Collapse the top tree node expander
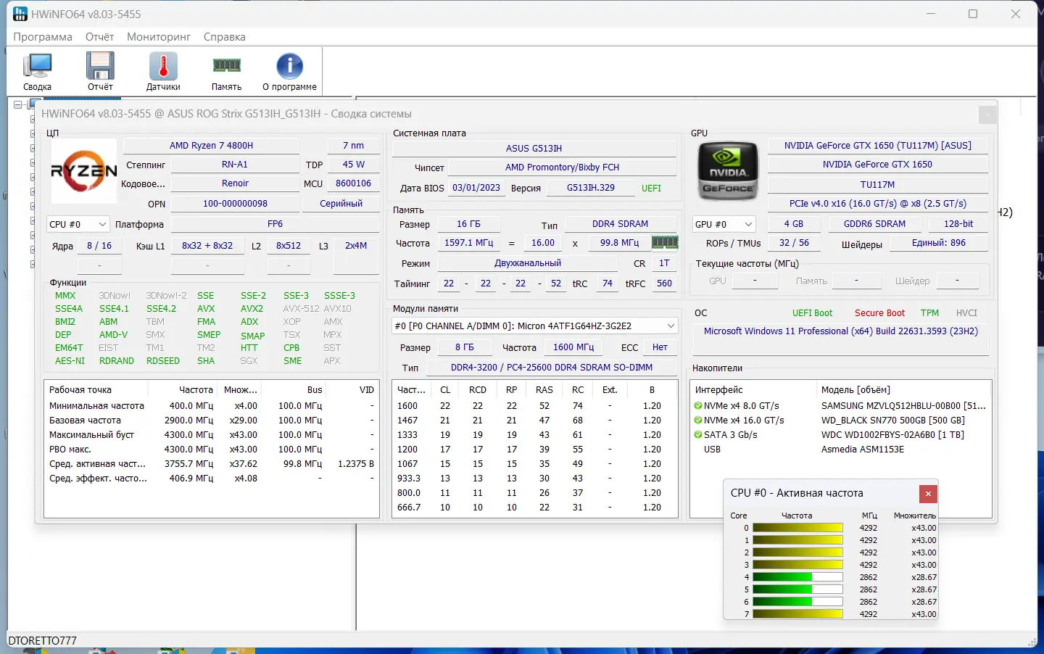This screenshot has width=1044, height=654. pos(18,105)
